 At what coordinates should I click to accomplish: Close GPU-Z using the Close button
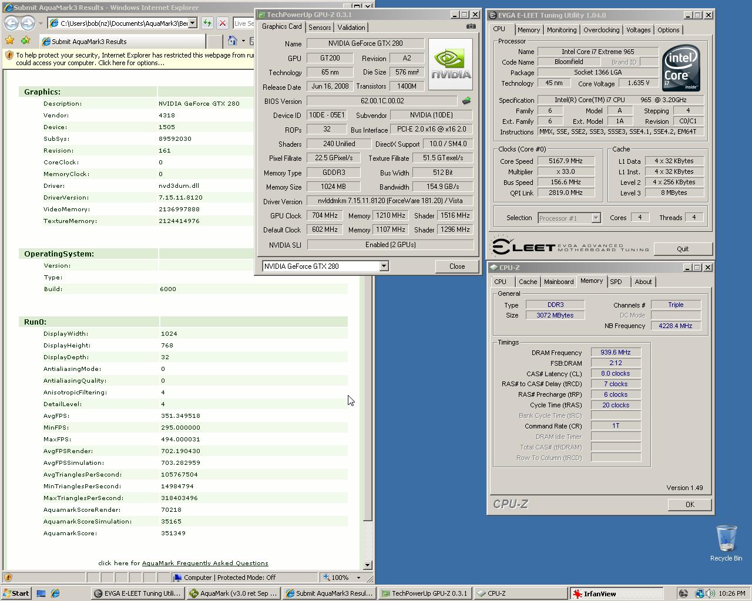pos(456,266)
